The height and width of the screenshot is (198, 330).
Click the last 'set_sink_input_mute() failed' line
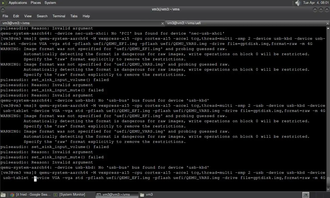point(52,157)
